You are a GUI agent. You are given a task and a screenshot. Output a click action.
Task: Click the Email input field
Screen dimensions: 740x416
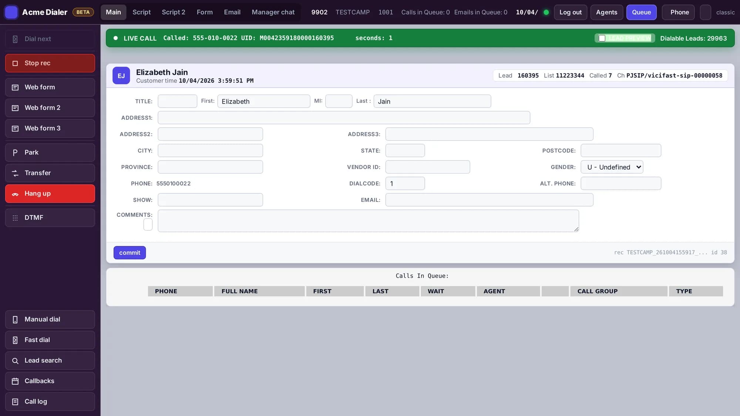(x=489, y=200)
